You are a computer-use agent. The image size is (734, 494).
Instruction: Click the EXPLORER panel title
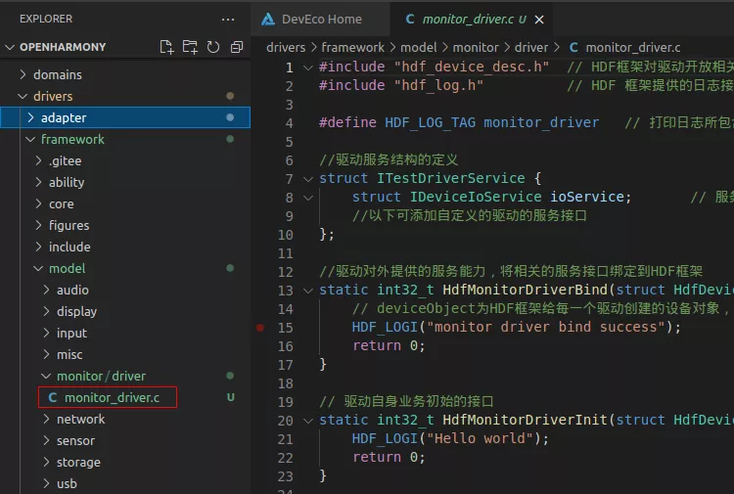click(x=46, y=19)
